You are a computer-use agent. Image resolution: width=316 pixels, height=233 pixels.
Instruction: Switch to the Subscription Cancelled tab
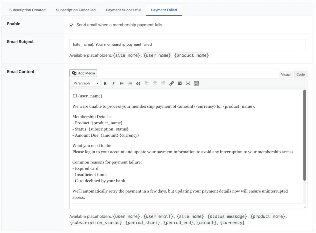pyautogui.click(x=76, y=10)
